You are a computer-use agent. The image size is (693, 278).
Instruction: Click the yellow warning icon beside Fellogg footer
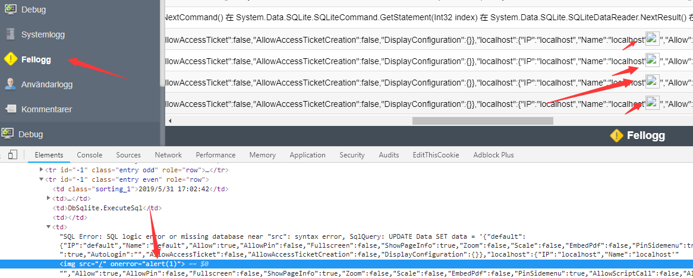616,136
